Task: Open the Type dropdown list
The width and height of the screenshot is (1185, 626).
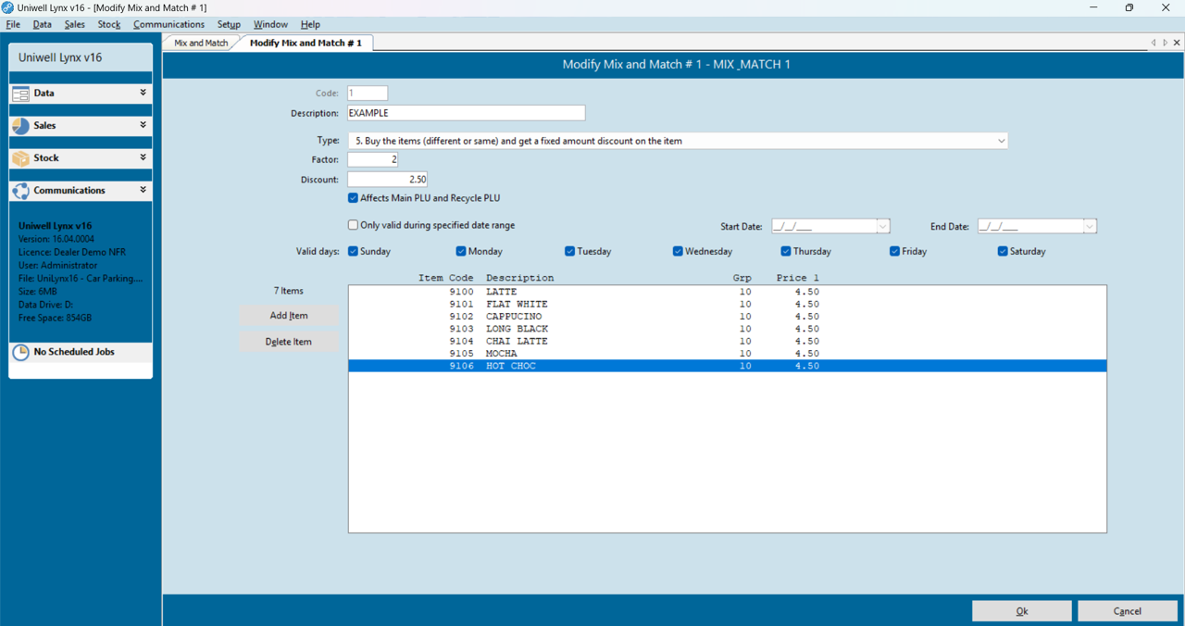Action: coord(1001,141)
